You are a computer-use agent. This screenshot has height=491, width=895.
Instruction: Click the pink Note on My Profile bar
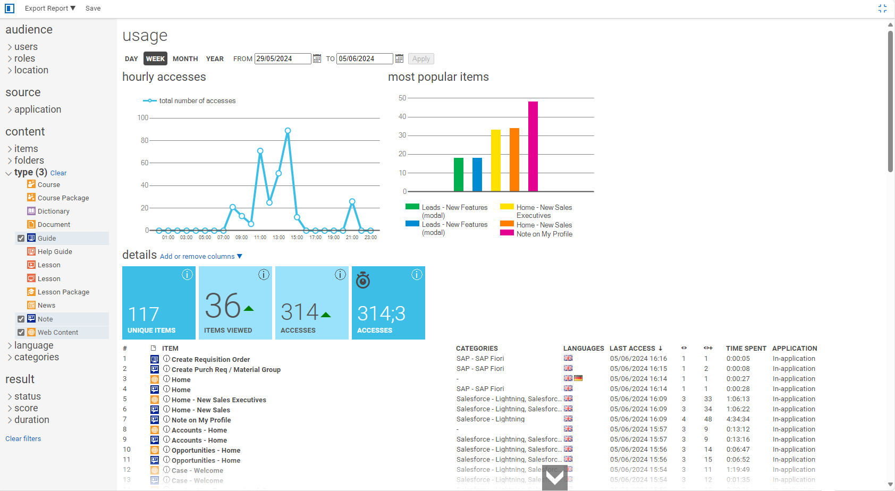coord(533,146)
